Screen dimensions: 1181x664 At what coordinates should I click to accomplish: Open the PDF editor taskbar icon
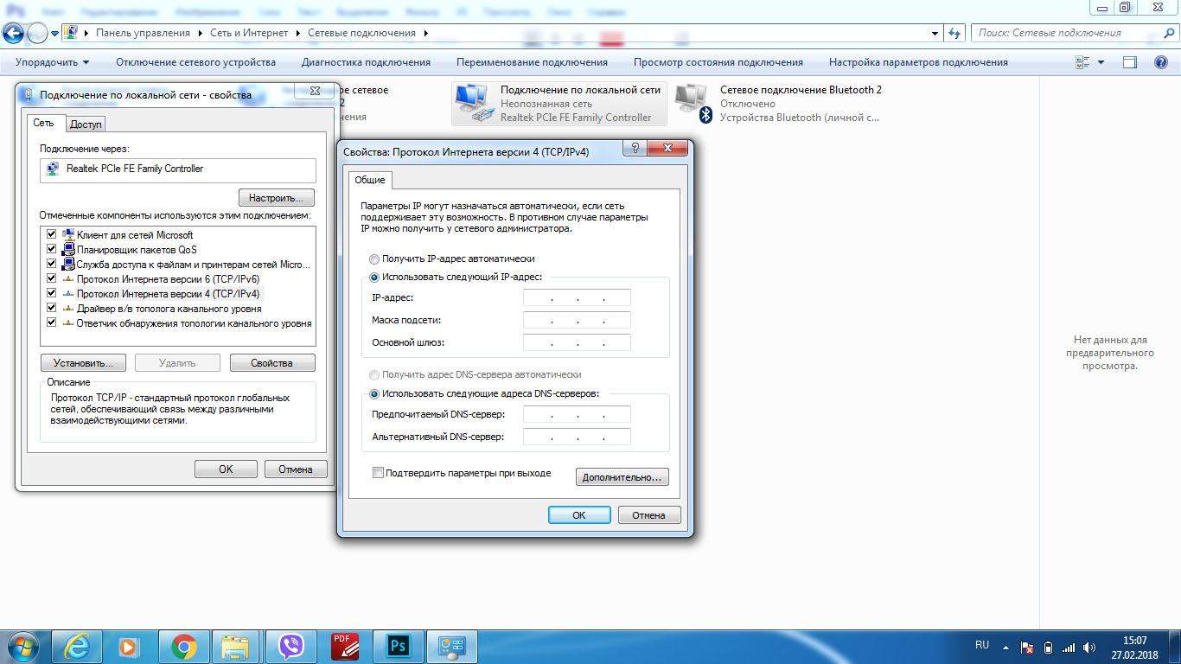[x=345, y=646]
